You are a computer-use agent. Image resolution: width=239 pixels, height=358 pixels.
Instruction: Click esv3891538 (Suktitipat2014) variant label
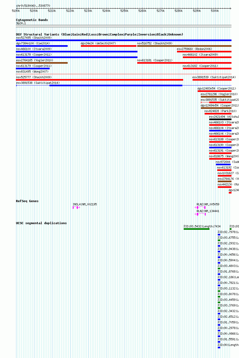coord(38,83)
